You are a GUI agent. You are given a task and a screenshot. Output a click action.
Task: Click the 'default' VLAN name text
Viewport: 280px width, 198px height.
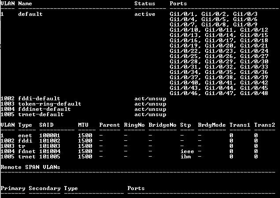pos(30,14)
